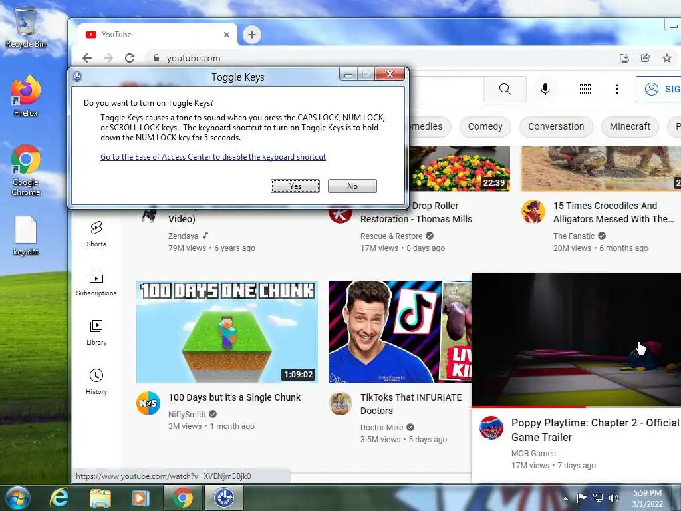Click the YouTube search magnifier button
The height and width of the screenshot is (511, 681).
click(x=505, y=89)
